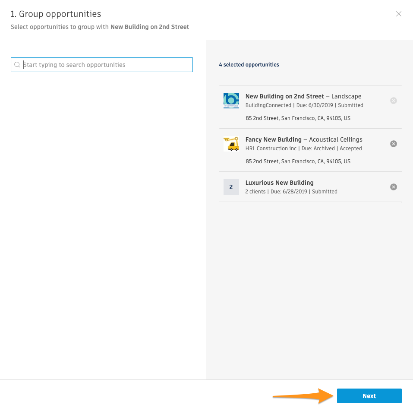
Task: Click the "4 selected opportunities" label
Action: (249, 65)
